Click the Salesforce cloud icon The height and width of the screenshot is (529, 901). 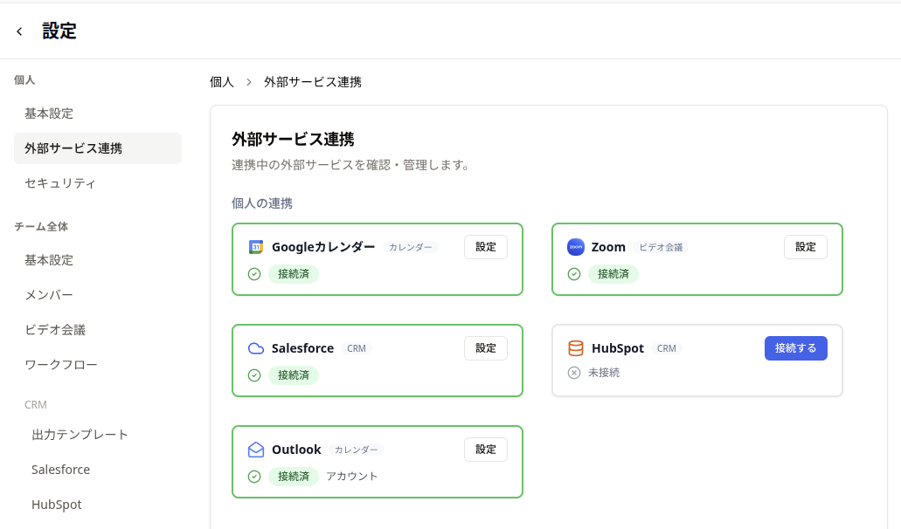point(256,348)
